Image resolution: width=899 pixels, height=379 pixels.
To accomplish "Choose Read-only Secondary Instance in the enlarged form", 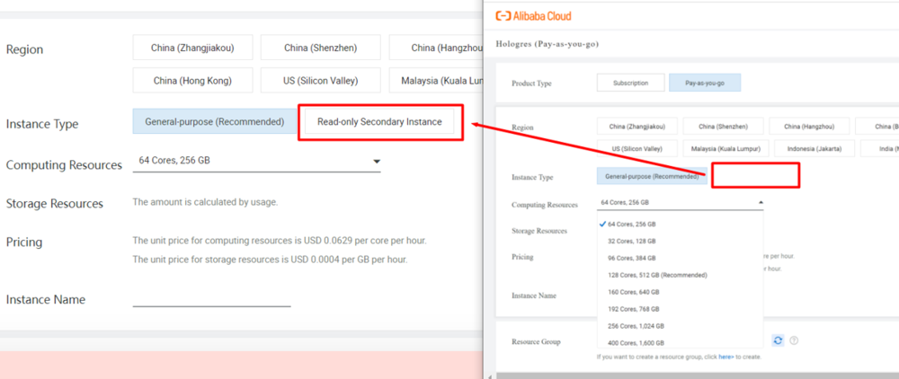I will 379,122.
